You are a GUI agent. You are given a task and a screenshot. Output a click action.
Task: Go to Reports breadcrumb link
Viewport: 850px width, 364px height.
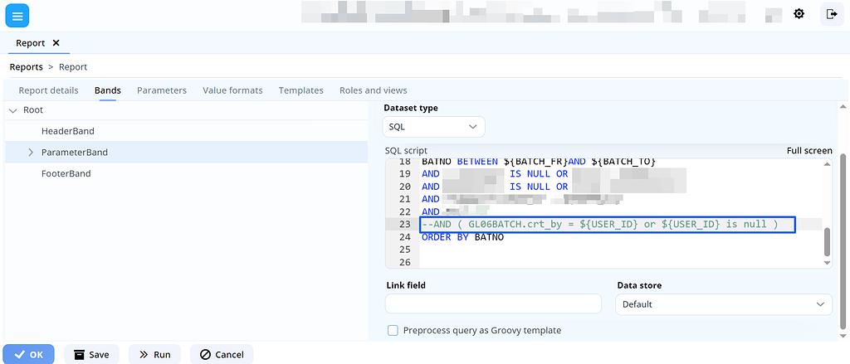[26, 67]
